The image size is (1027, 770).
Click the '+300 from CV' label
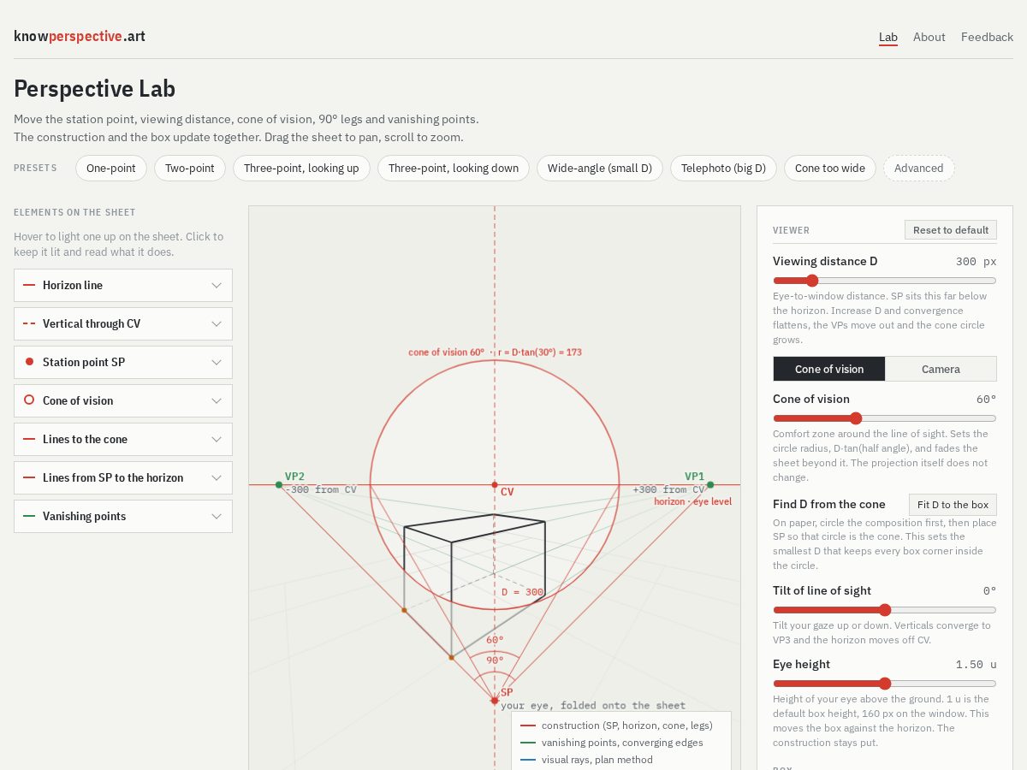click(668, 489)
